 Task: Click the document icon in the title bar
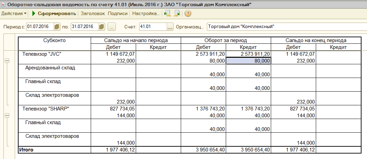click(x=3, y=4)
